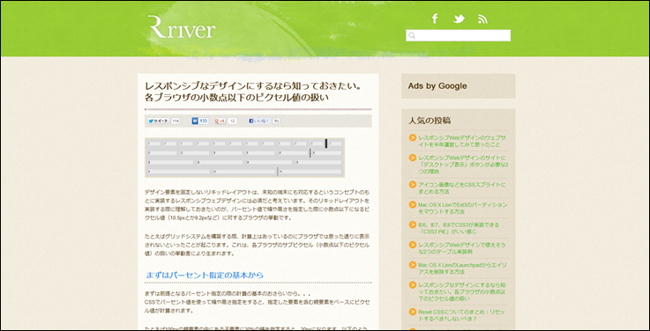Open sidebar link Reset CSSについてのまとめ

[462, 315]
